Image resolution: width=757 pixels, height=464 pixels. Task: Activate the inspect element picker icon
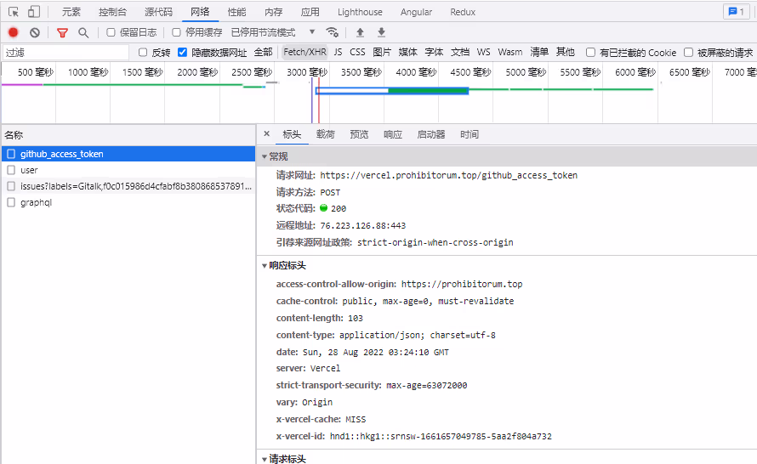(x=14, y=12)
